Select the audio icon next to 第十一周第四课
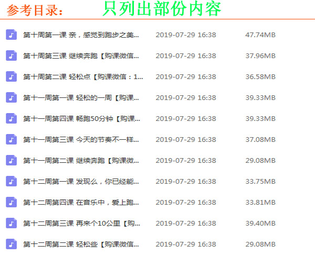 click(x=11, y=119)
